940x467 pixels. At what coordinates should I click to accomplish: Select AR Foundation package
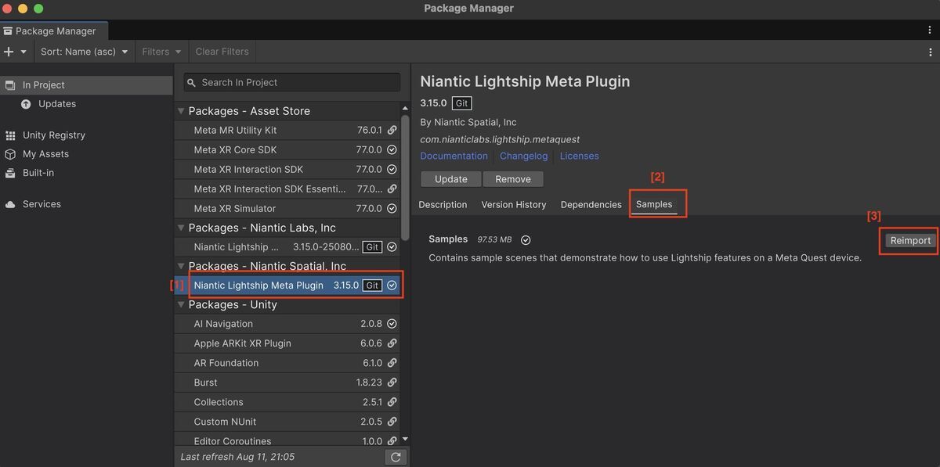[x=287, y=363]
